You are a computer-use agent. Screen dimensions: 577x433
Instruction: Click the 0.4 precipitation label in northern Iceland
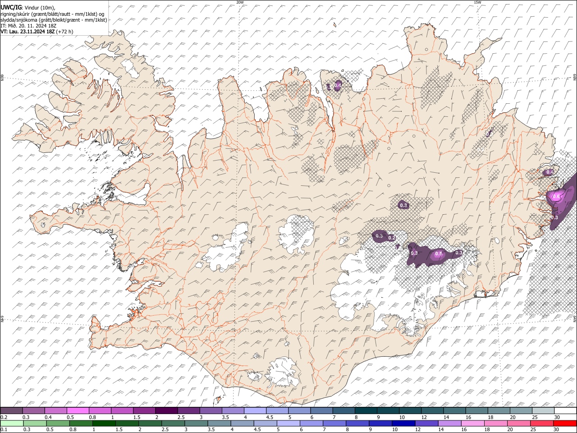[x=338, y=85]
